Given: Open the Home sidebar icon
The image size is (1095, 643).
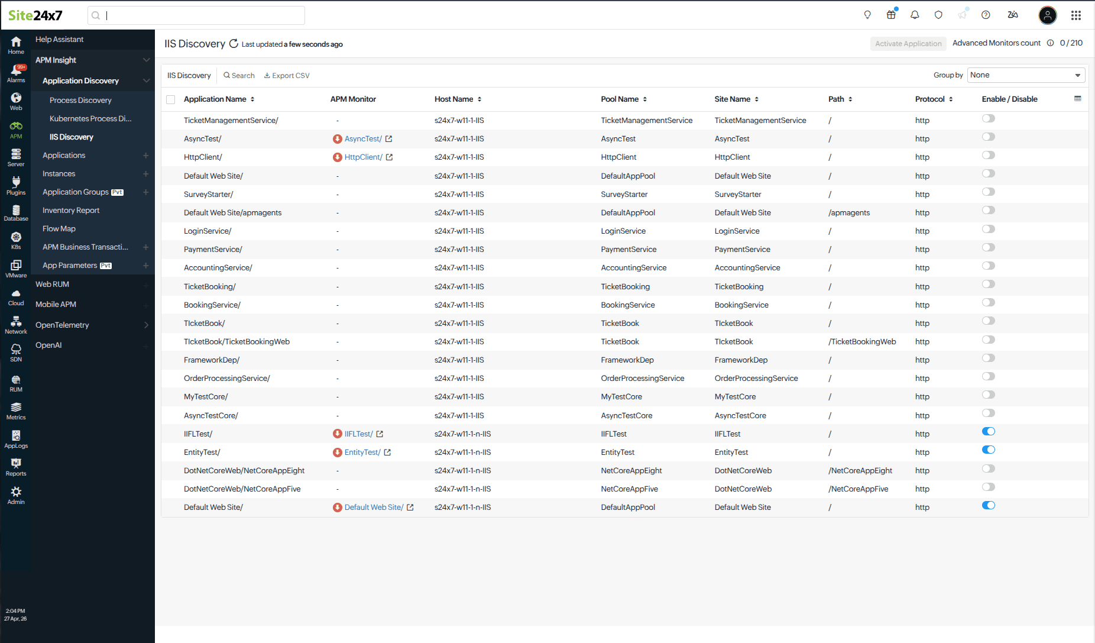Looking at the screenshot, I should (x=16, y=45).
